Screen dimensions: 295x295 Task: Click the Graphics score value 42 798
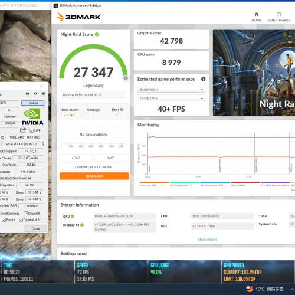pos(171,41)
